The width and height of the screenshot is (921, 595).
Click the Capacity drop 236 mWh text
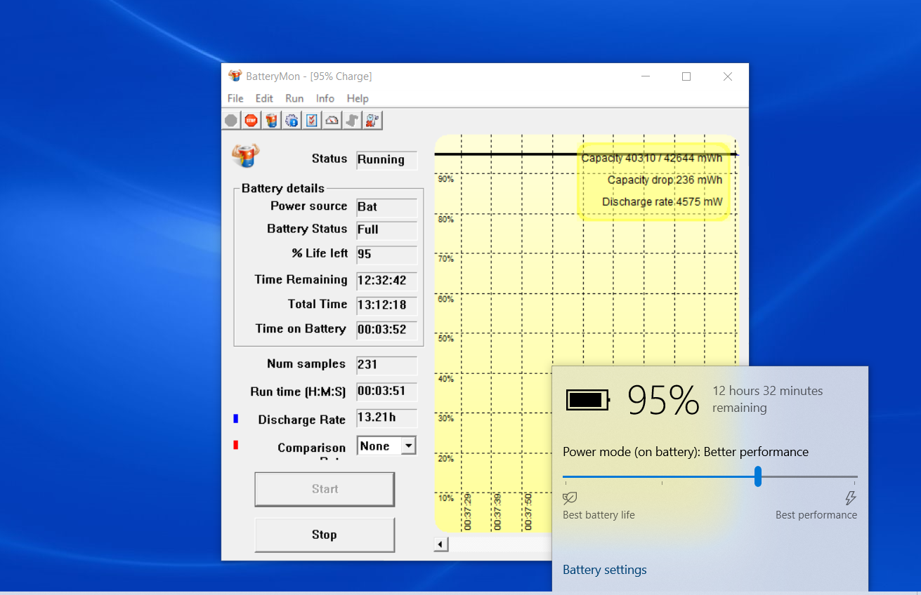[x=665, y=180]
